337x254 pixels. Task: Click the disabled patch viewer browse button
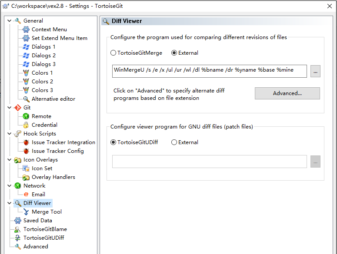coord(315,162)
